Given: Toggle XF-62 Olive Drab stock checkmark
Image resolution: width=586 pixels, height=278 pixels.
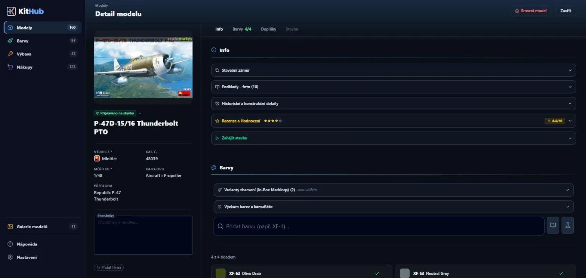Looking at the screenshot, I should click(x=377, y=274).
